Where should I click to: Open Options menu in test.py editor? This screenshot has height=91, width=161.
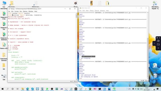[25, 11]
